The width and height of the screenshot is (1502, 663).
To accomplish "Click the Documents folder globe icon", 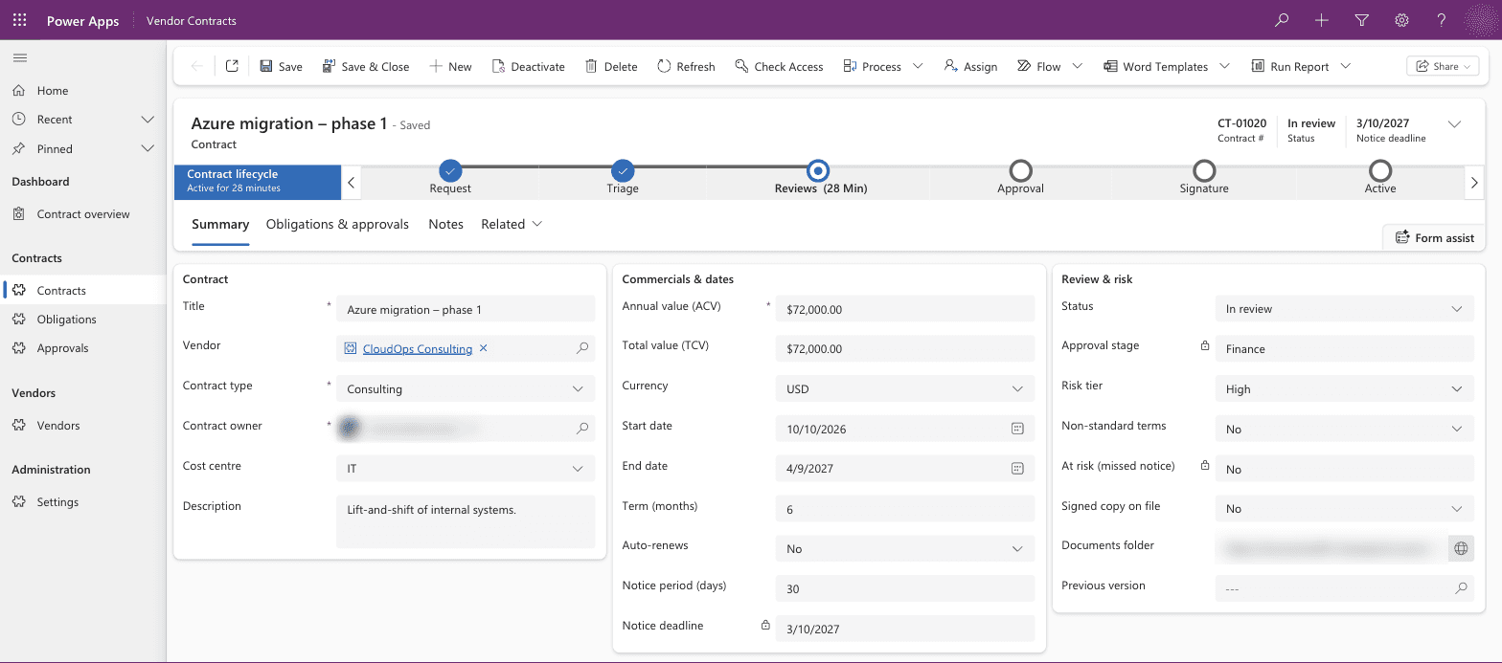I will [1461, 549].
